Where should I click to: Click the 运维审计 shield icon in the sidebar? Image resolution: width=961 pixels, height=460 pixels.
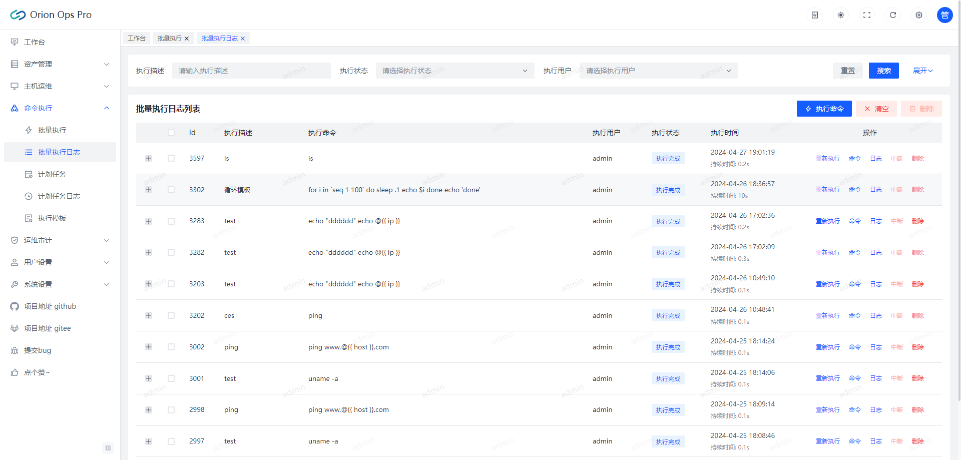pyautogui.click(x=15, y=240)
